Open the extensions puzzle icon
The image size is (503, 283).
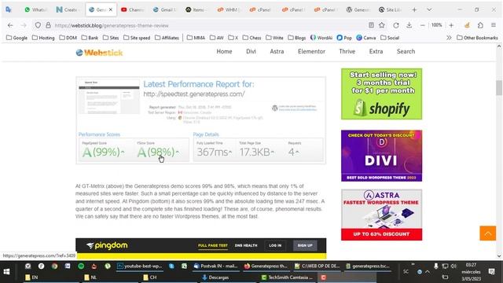pos(480,25)
